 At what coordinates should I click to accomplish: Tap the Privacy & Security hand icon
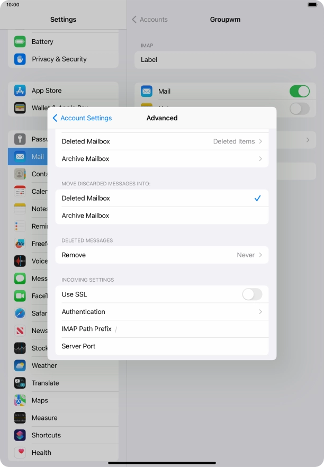(20, 59)
